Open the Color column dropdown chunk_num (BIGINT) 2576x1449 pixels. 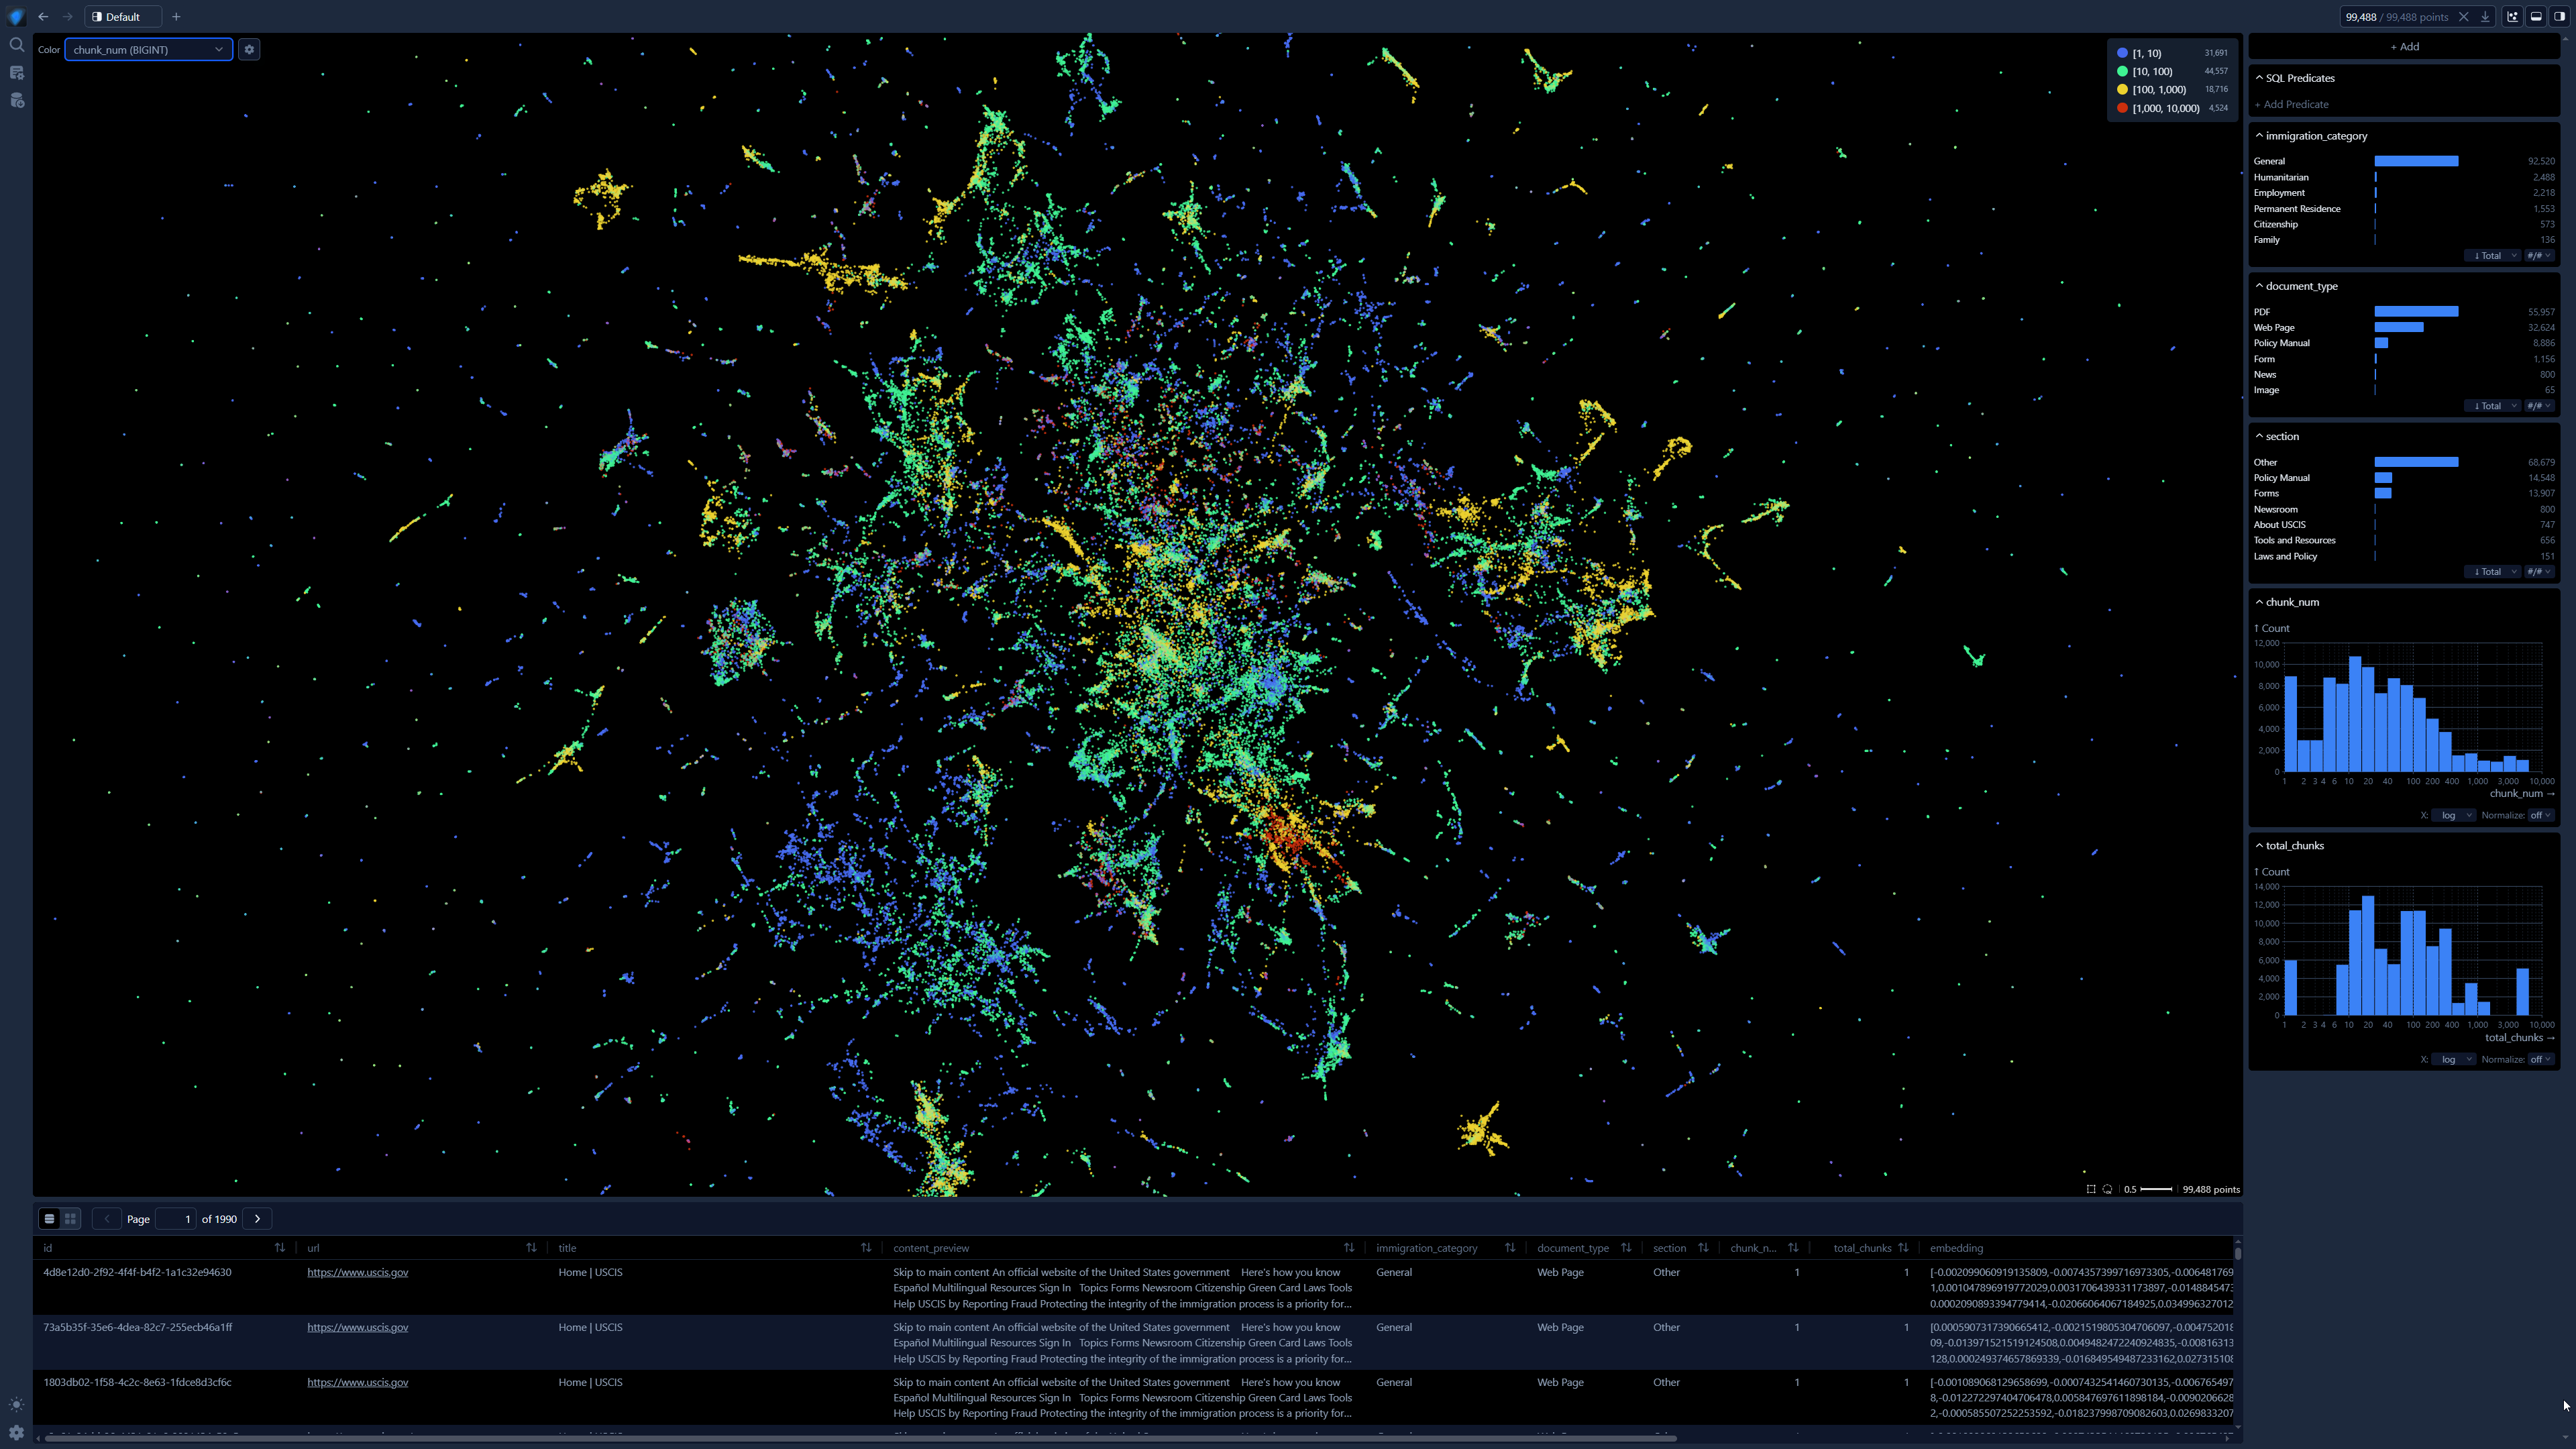tap(148, 49)
